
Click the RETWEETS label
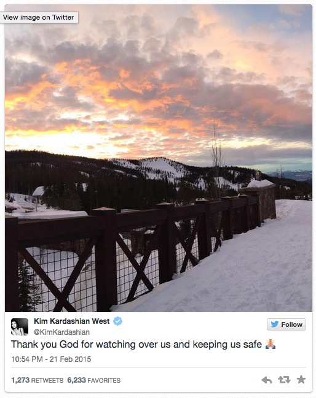click(47, 380)
